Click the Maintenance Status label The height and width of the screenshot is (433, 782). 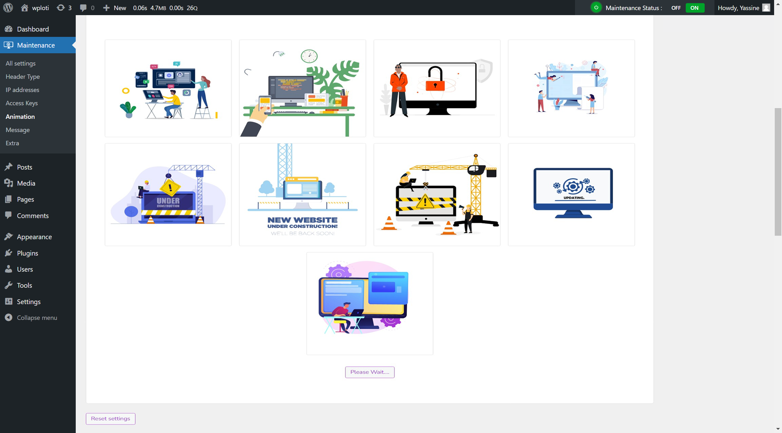click(x=634, y=8)
